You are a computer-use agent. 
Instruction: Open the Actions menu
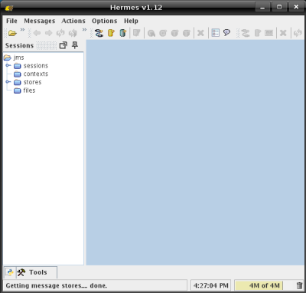(73, 21)
